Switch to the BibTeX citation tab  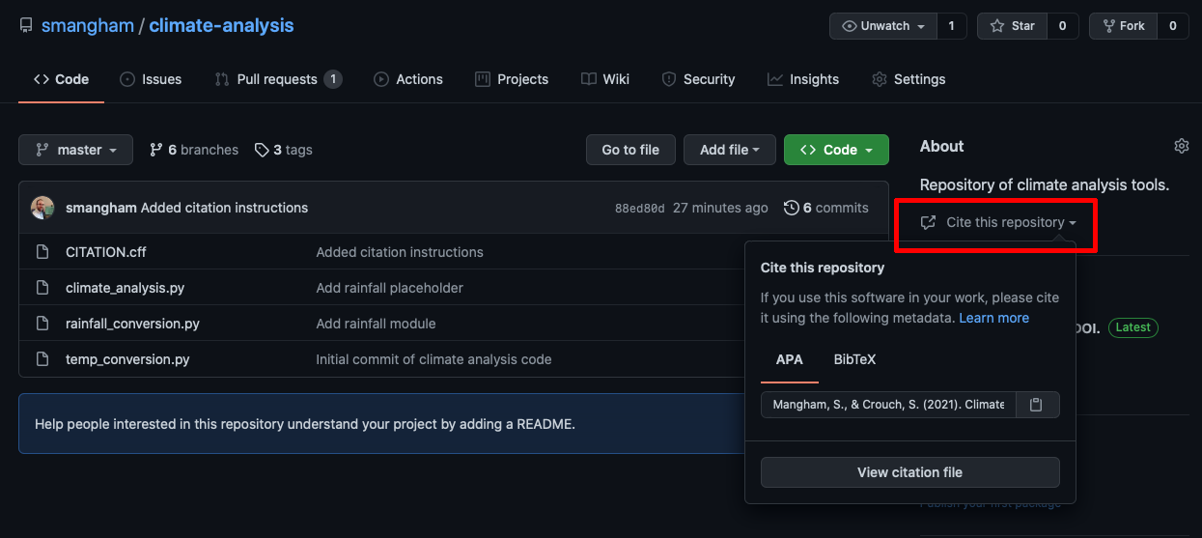coord(854,359)
